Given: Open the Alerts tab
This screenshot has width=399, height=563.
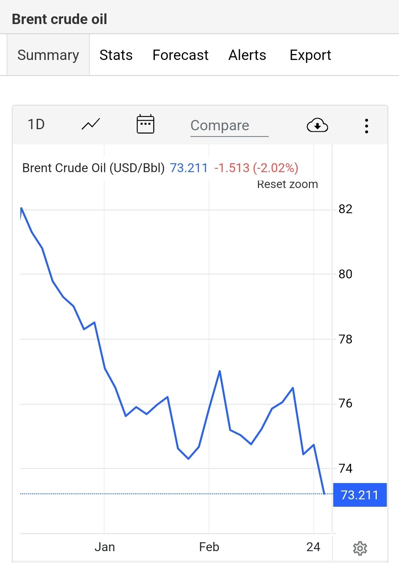Looking at the screenshot, I should coord(247,55).
